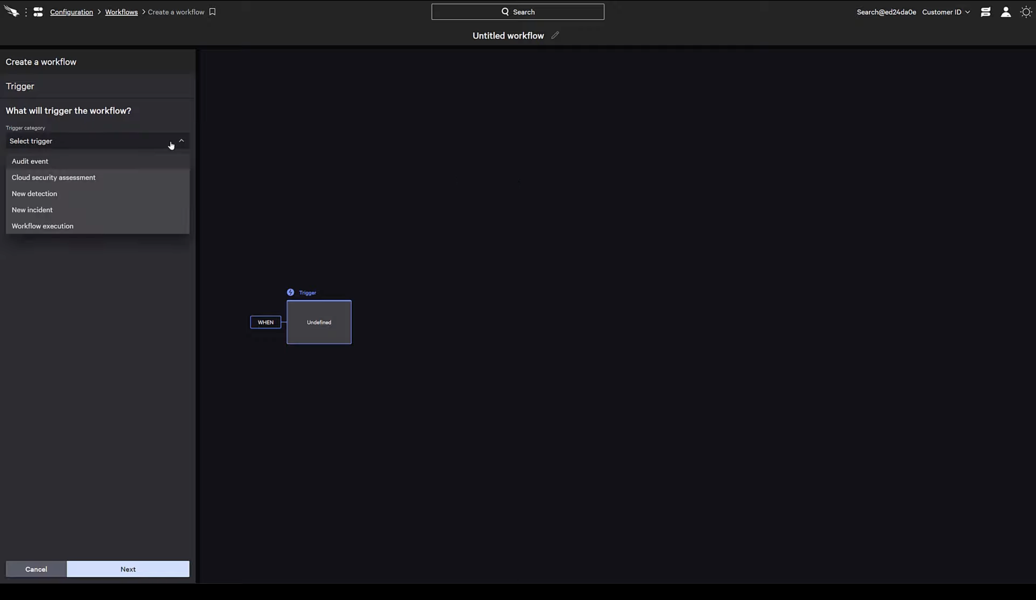Click the vertical dots menu icon
1036x600 pixels.
click(26, 12)
